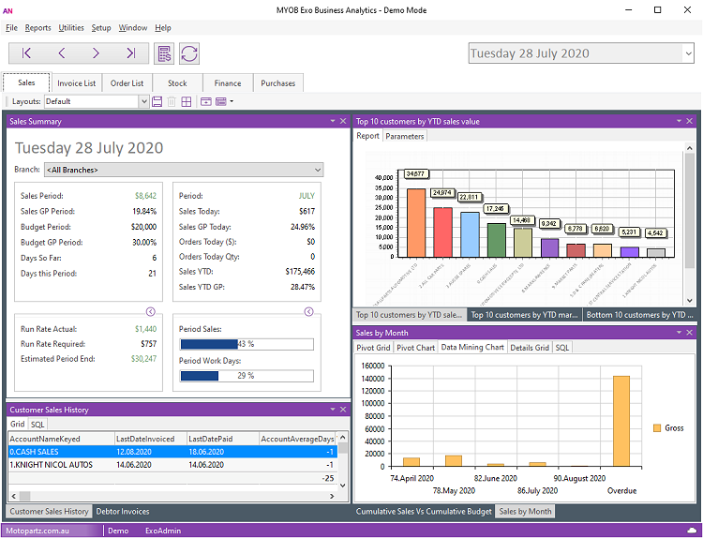Viewport: 703px width, 538px height.
Task: Click the 34,677 top customer bar
Action: point(416,223)
